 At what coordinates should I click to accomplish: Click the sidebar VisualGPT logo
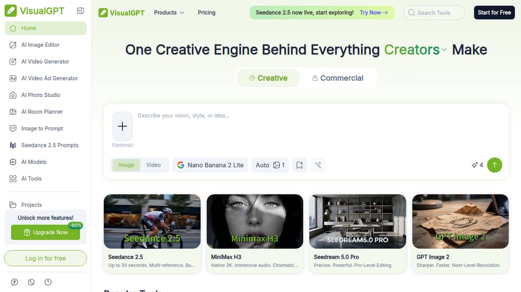34,11
